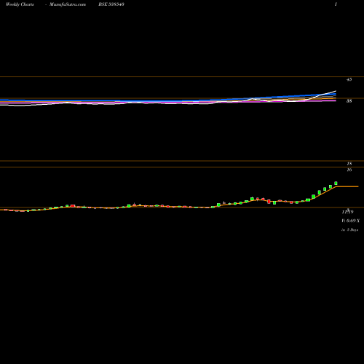The image size is (364, 364).
Task: Click the "MunafaSutra.com" site name
Action: point(68,4)
